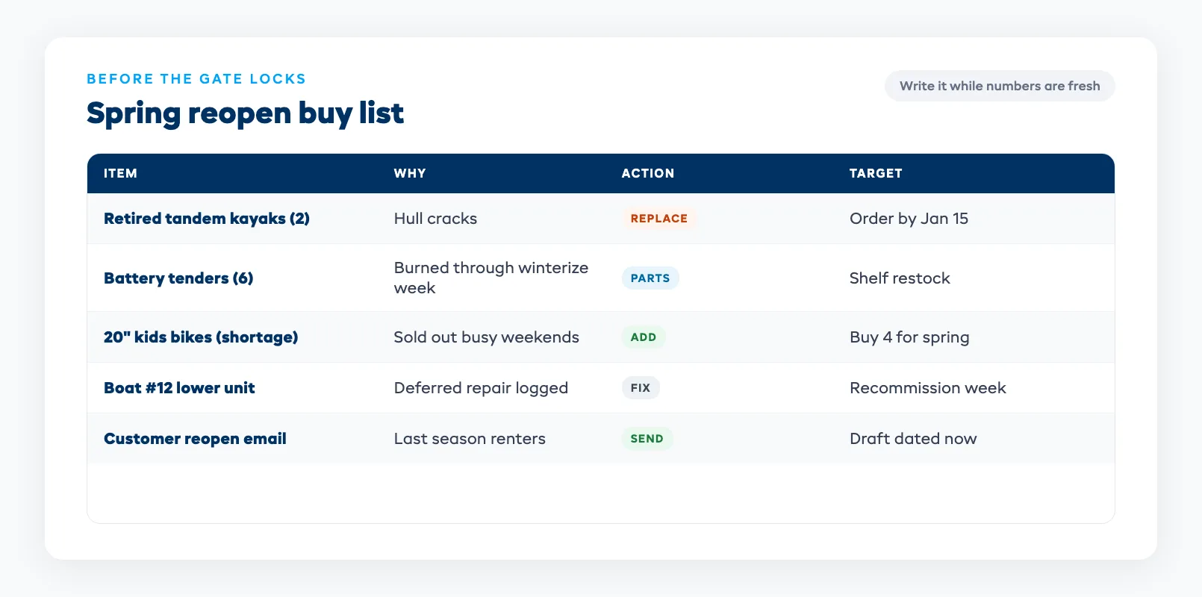Click the SEND action badge

(x=647, y=439)
